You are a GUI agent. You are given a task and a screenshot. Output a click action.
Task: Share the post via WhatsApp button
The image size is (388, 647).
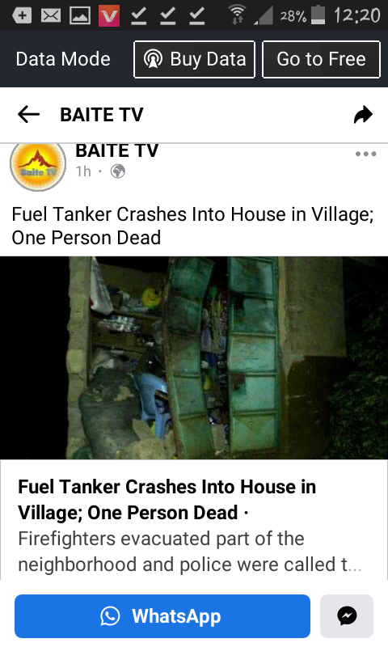click(x=162, y=616)
